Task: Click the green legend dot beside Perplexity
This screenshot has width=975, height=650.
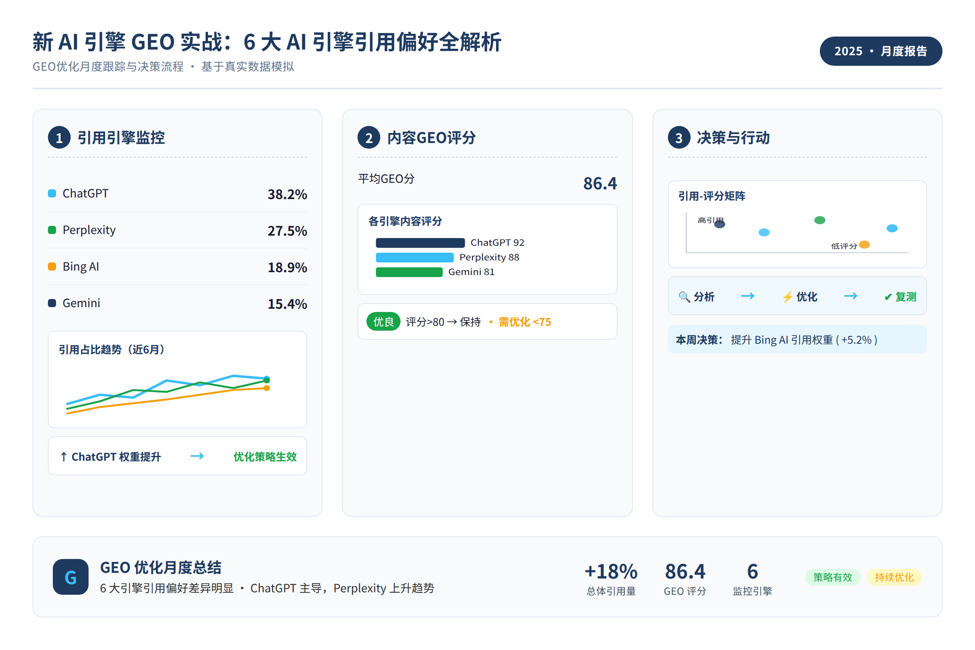Action: [52, 230]
